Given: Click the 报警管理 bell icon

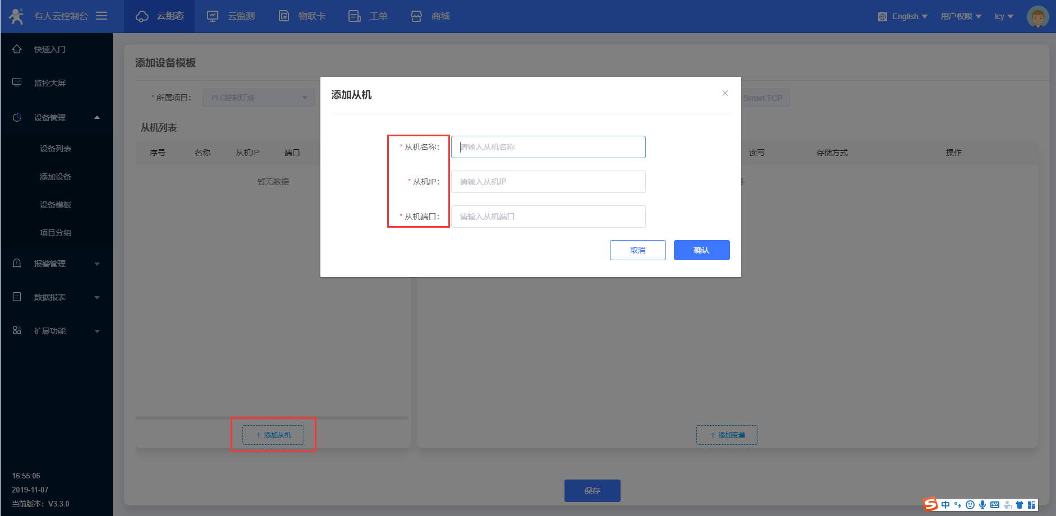Looking at the screenshot, I should tap(17, 263).
